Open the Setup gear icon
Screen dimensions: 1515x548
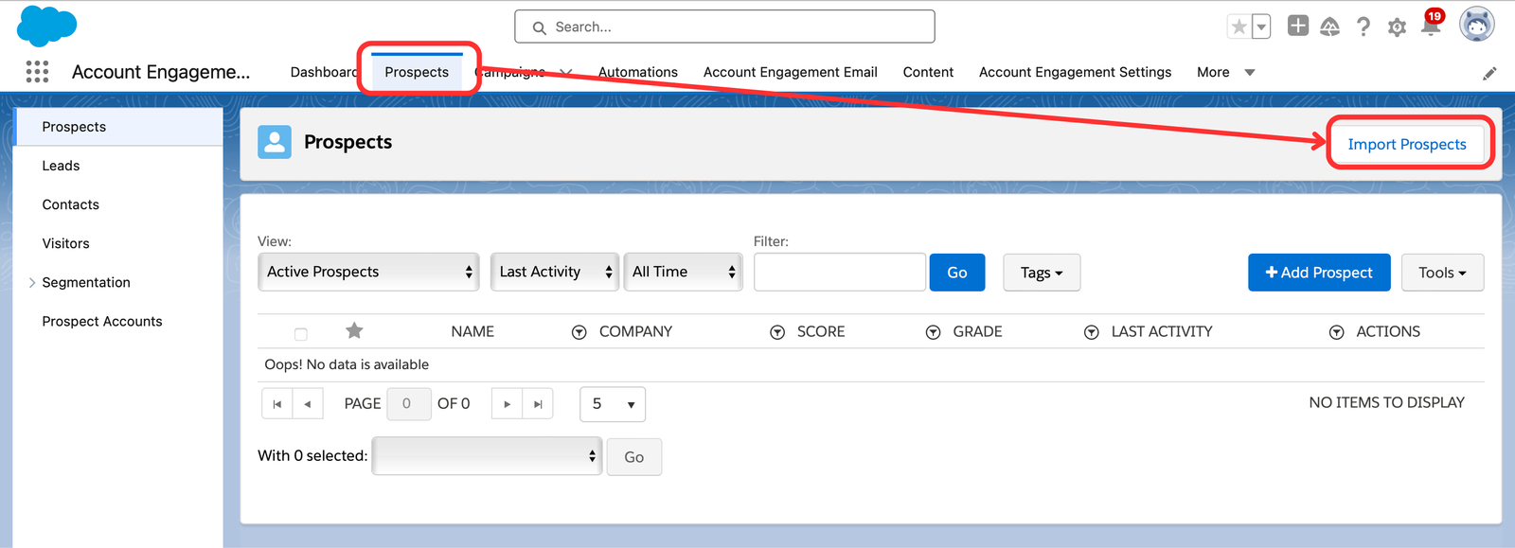(x=1397, y=27)
